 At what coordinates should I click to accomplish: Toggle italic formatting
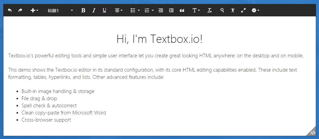tap(94, 10)
